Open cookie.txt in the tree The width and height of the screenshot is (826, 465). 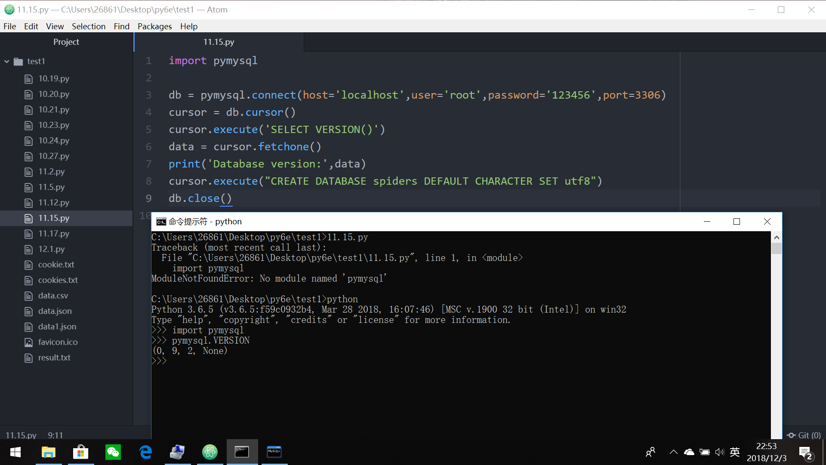point(56,264)
